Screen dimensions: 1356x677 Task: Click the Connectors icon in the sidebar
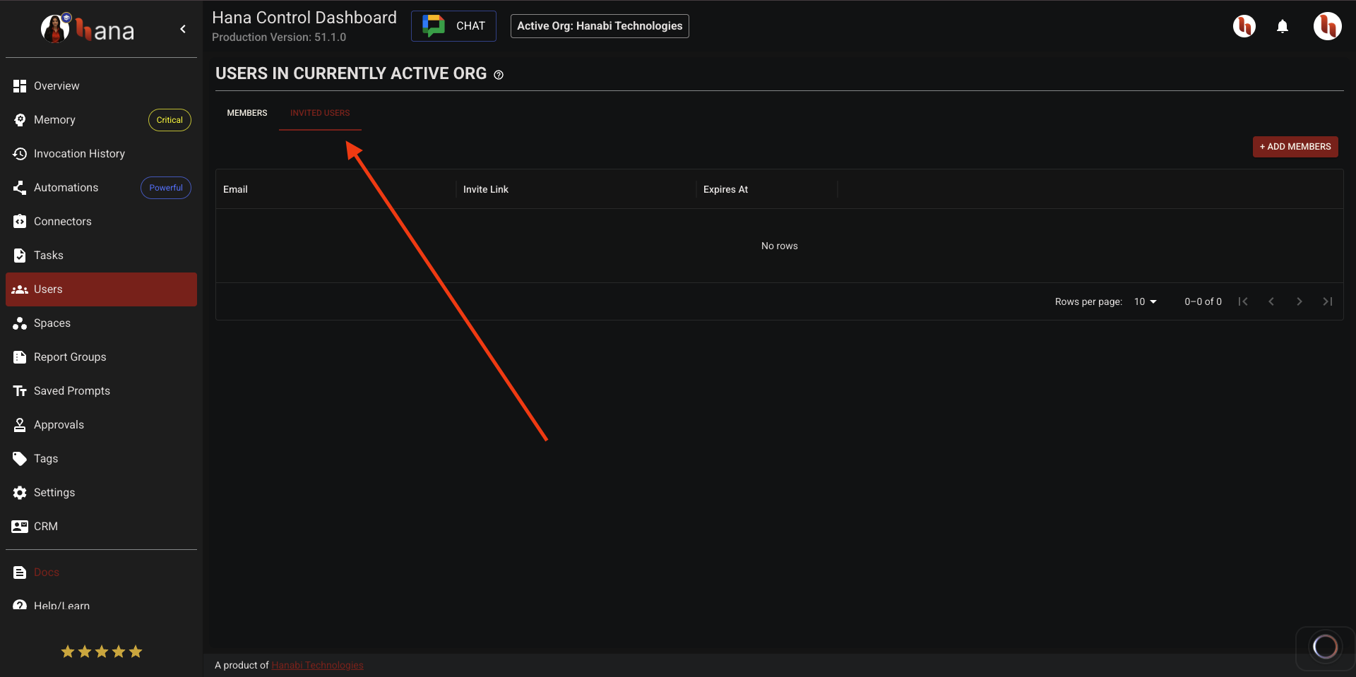pos(20,222)
